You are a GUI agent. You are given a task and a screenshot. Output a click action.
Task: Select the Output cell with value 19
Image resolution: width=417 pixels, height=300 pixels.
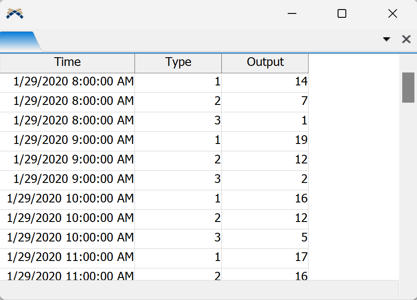point(265,140)
